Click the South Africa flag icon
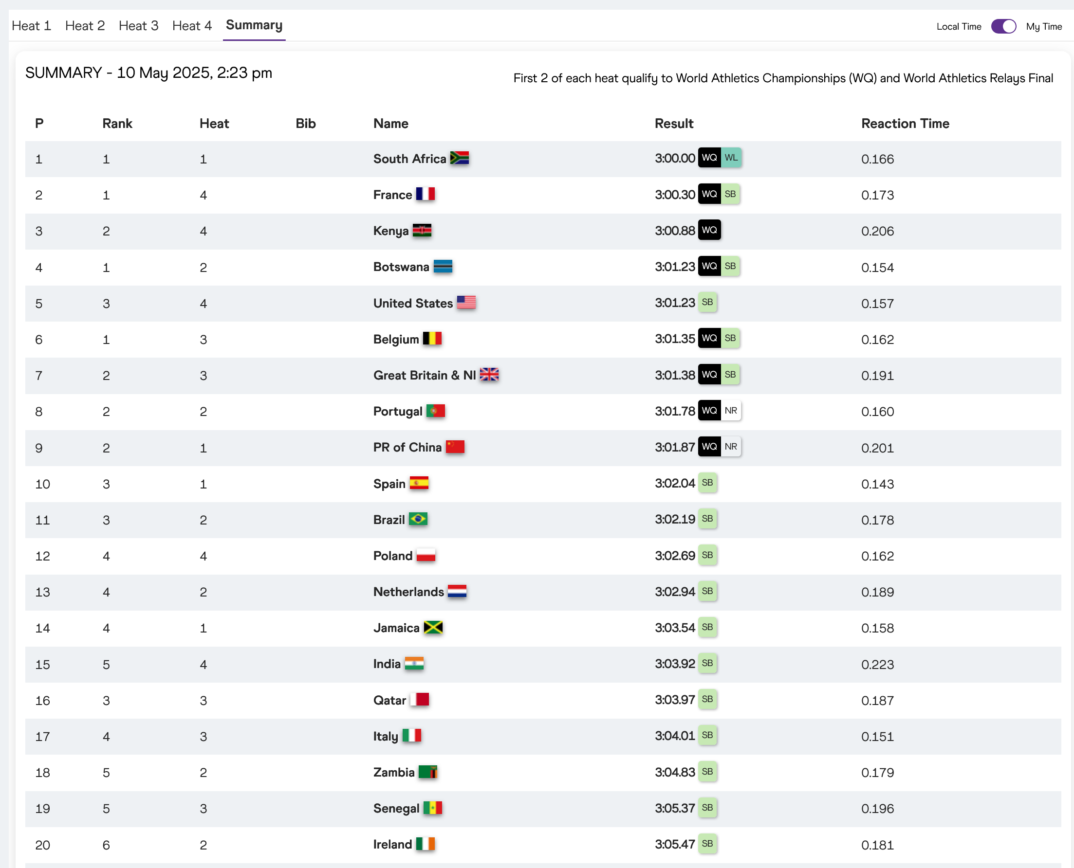This screenshot has width=1074, height=868. 459,158
